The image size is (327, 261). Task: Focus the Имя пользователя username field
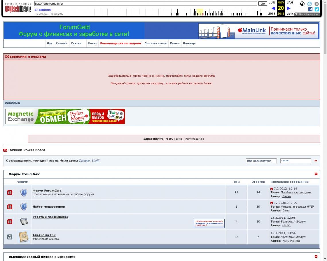[261, 161]
